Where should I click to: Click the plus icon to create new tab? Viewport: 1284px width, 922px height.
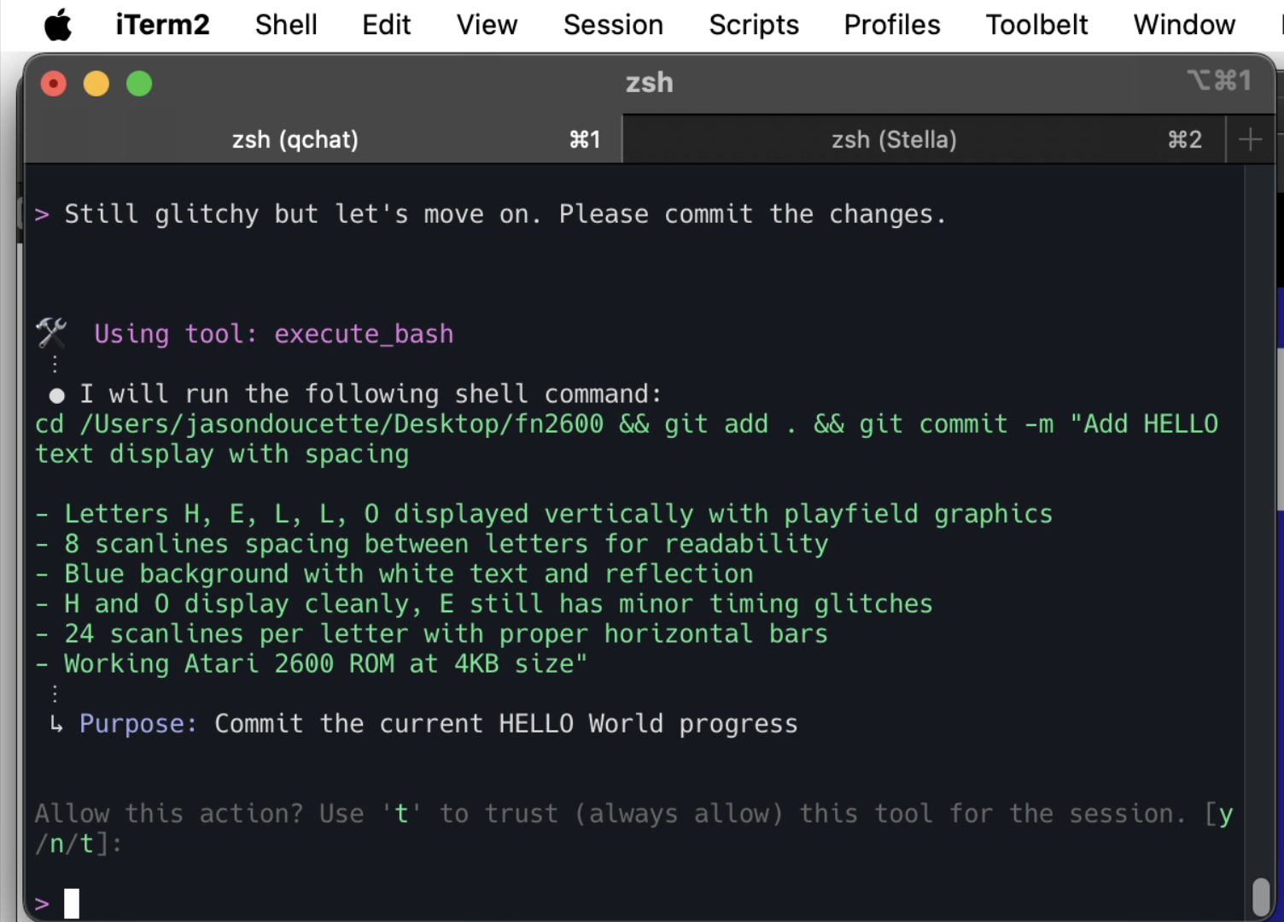coord(1249,138)
